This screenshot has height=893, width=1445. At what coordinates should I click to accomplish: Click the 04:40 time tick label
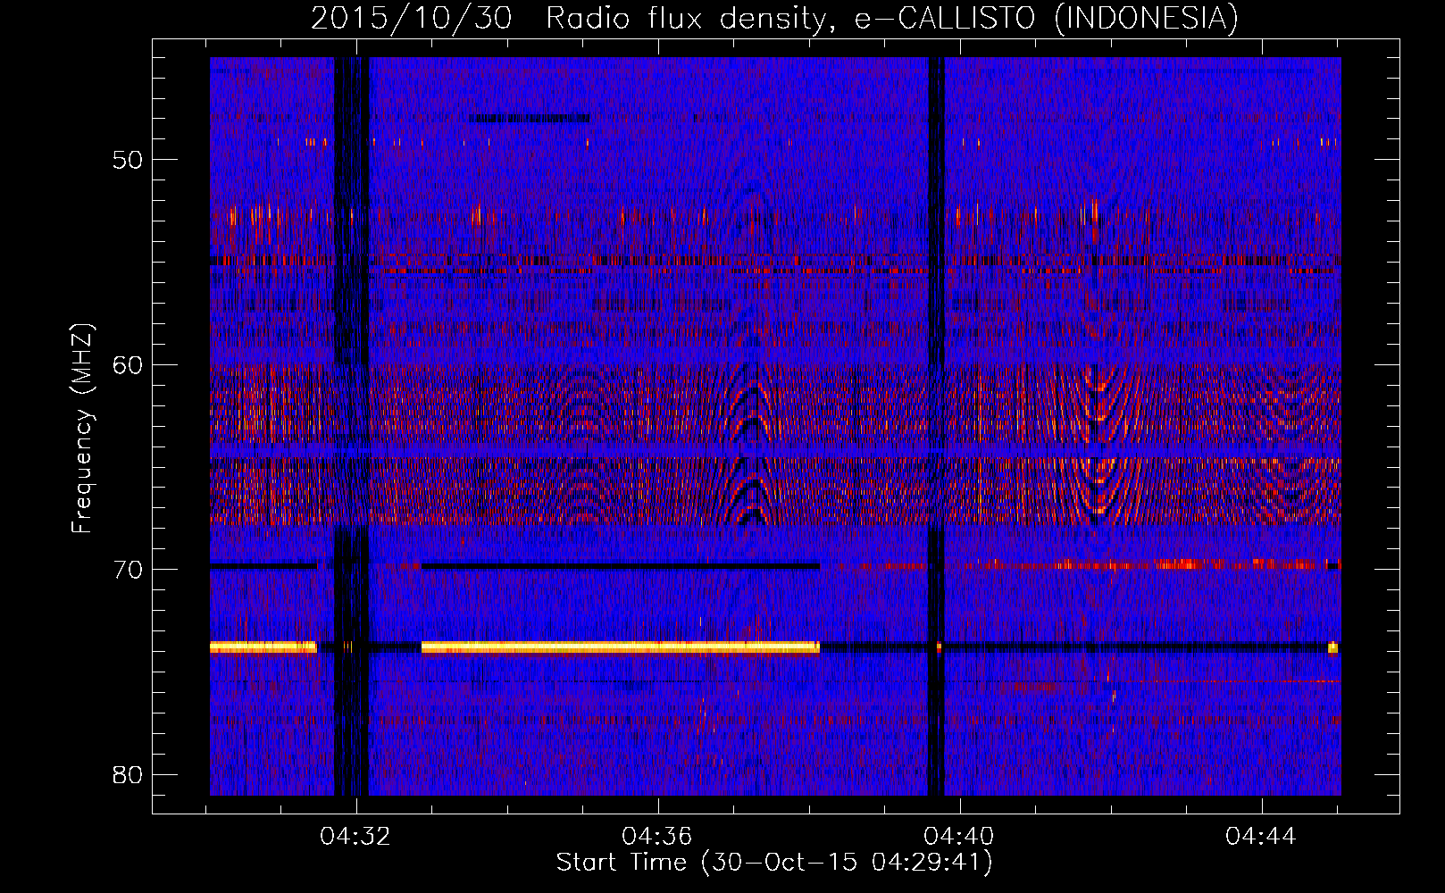tap(959, 837)
